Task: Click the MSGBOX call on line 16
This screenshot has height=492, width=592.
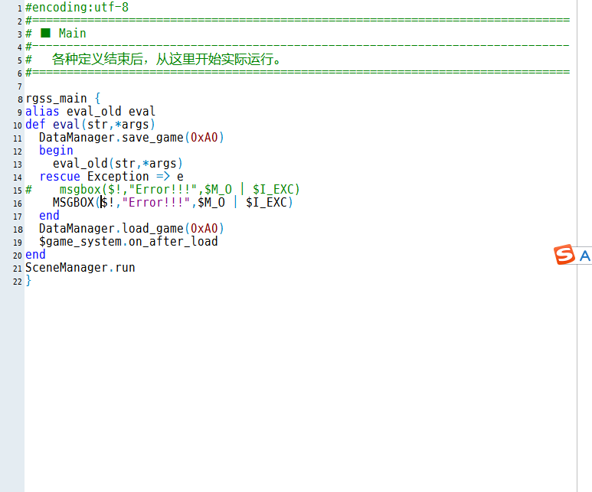Action: [173, 203]
